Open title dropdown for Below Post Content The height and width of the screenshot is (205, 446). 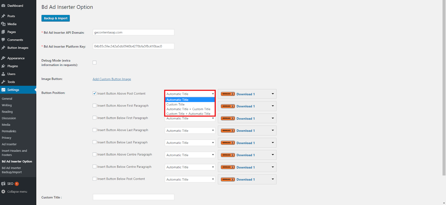tap(190, 179)
